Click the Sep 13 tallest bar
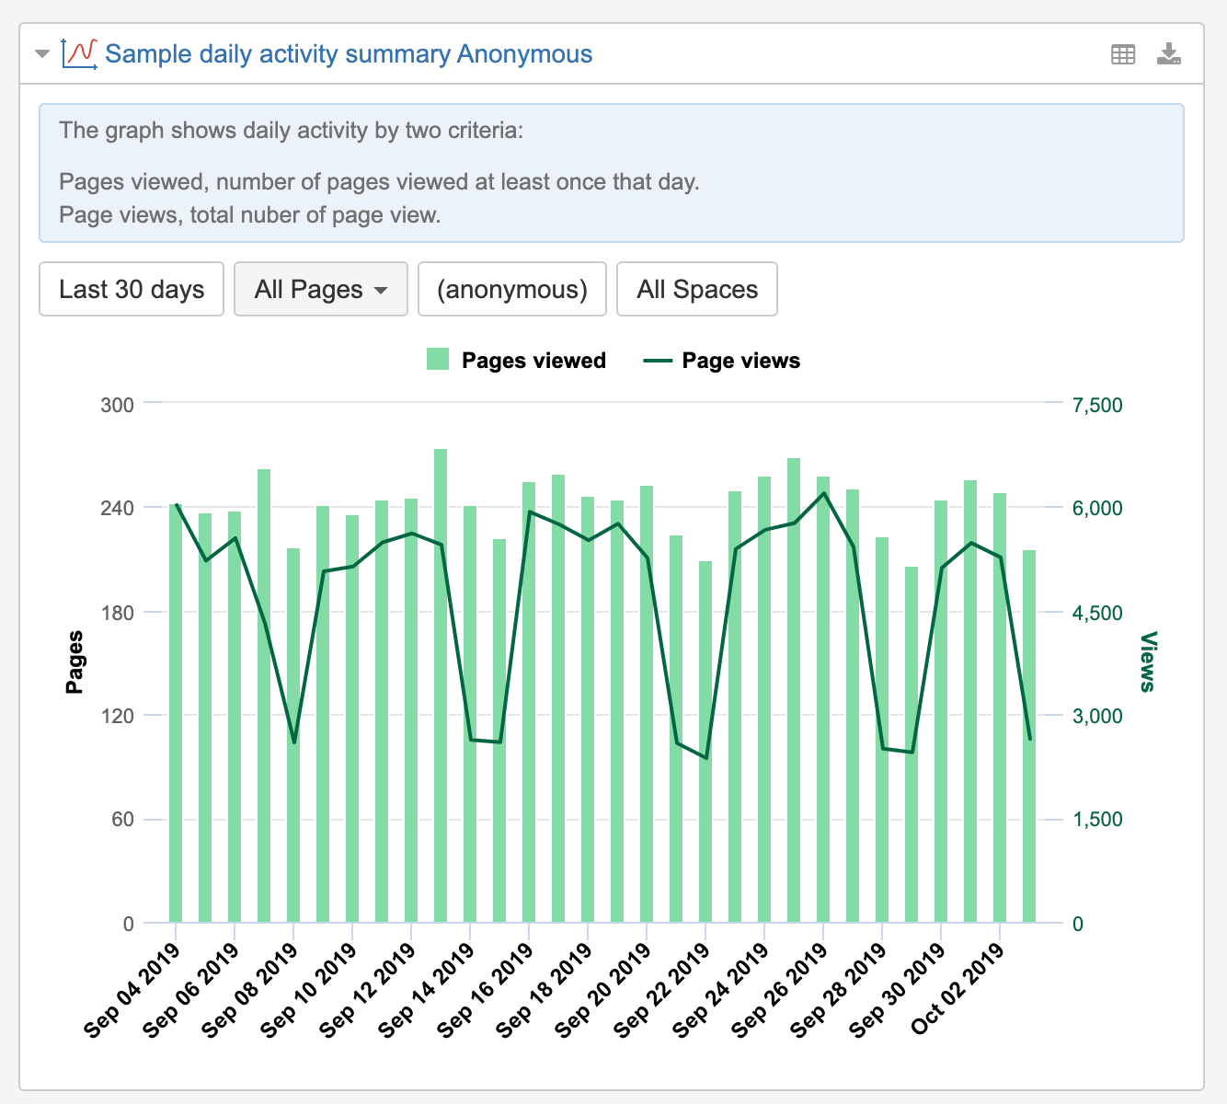The height and width of the screenshot is (1104, 1227). [441, 685]
